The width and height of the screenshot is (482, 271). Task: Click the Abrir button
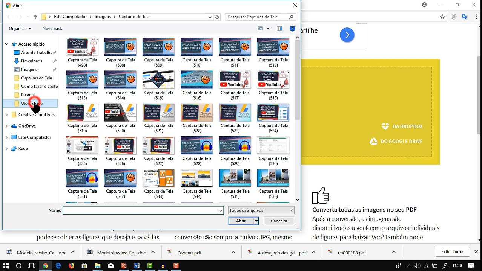(241, 221)
